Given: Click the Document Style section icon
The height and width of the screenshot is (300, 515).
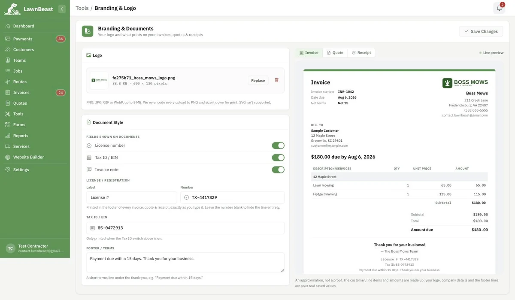Looking at the screenshot, I should click(88, 122).
